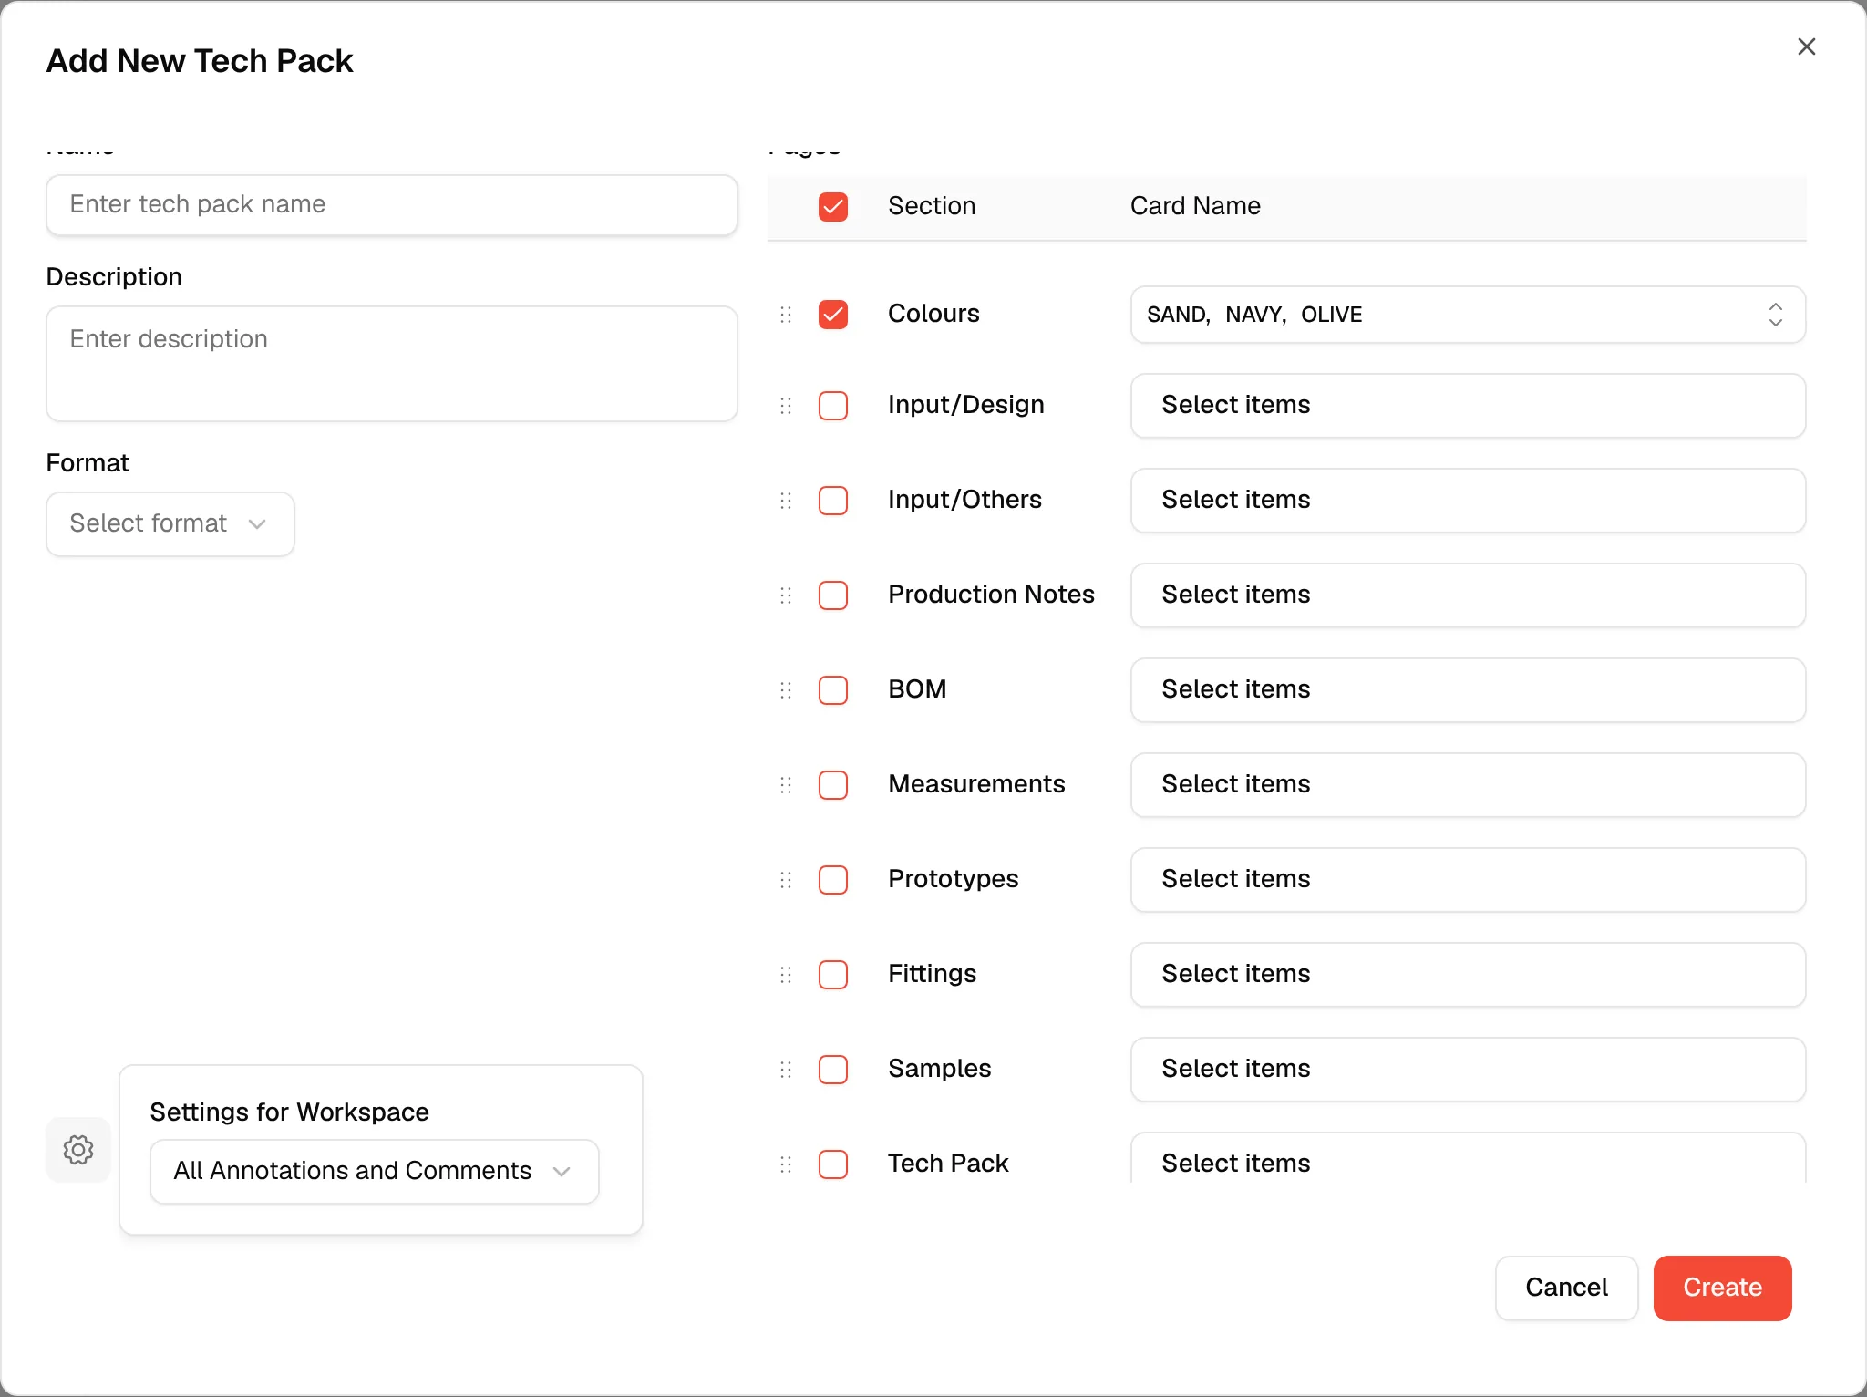1867x1397 pixels.
Task: Click the Cancel button
Action: pyautogui.click(x=1566, y=1288)
